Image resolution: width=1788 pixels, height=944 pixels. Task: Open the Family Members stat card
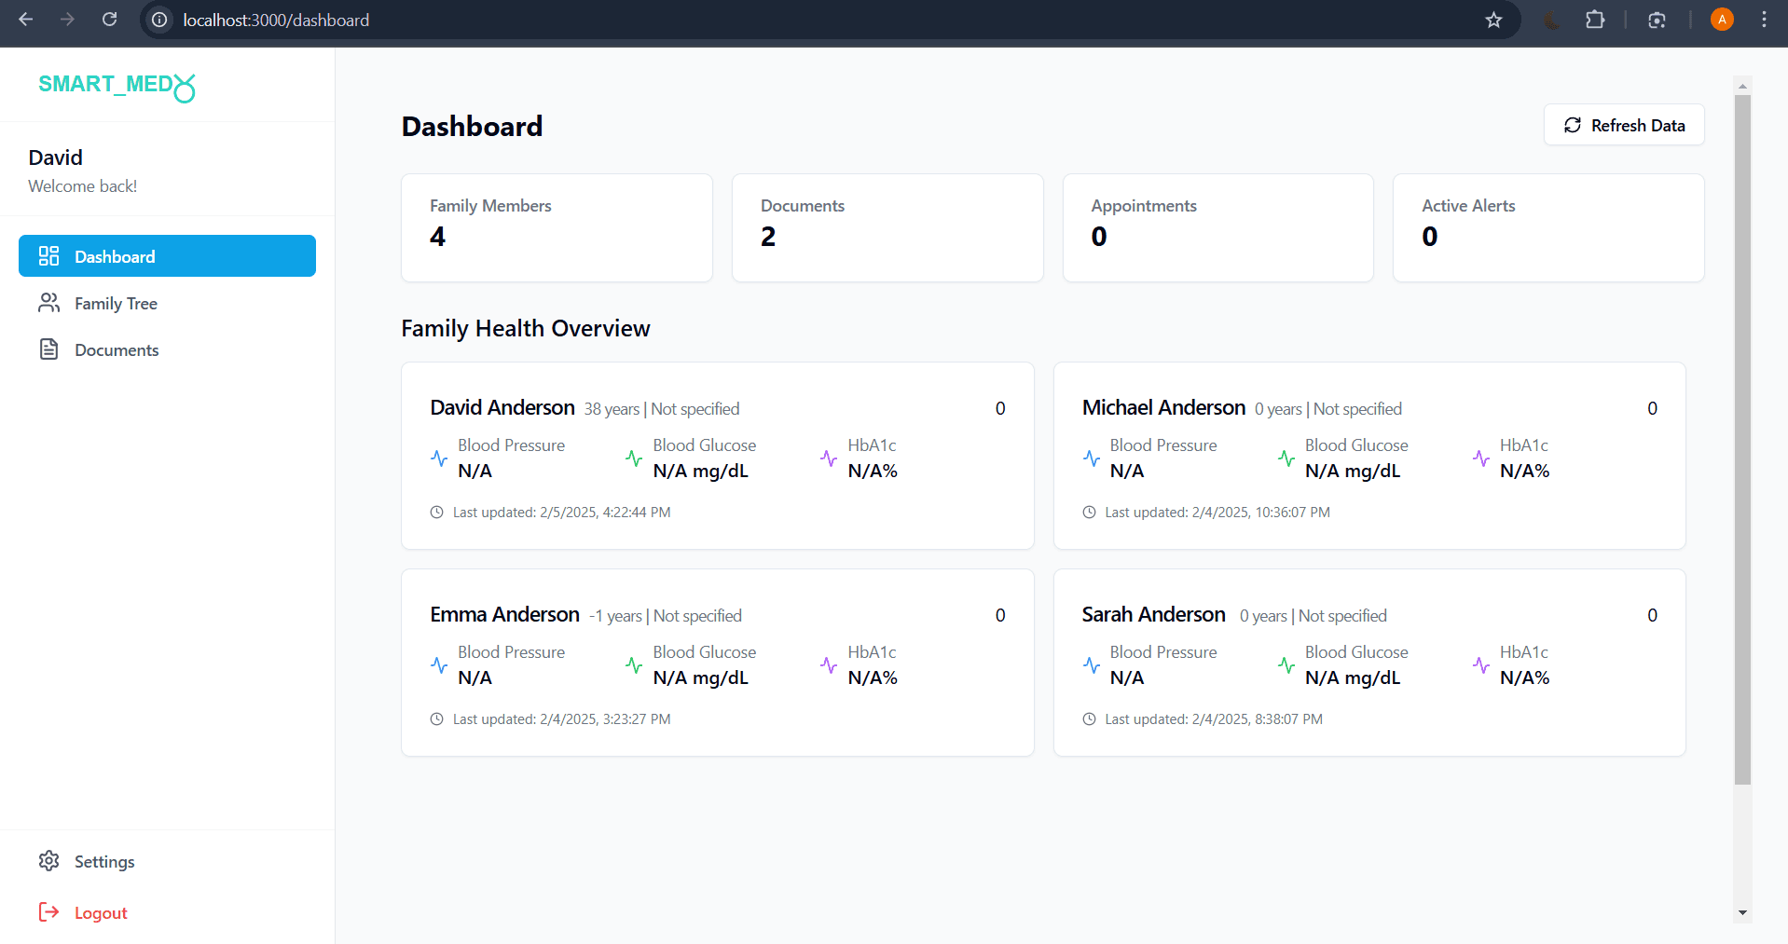pos(557,227)
